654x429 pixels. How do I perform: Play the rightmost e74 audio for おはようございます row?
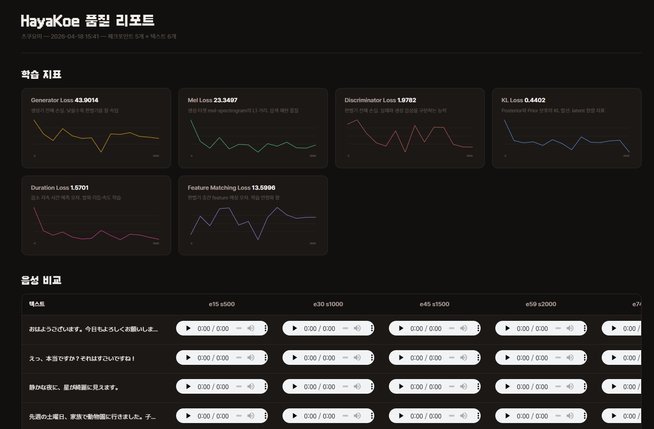click(614, 328)
